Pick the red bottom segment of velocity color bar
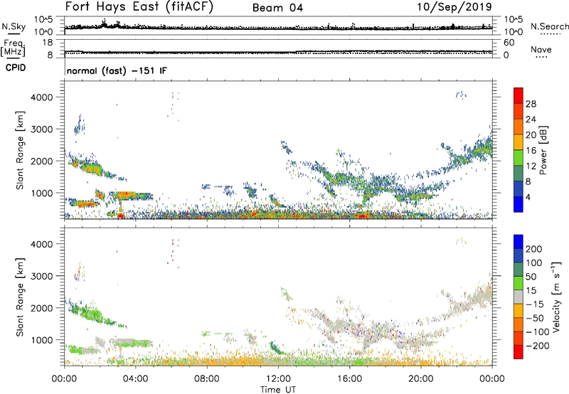Viewport: 569px width, 394px height. (x=519, y=352)
